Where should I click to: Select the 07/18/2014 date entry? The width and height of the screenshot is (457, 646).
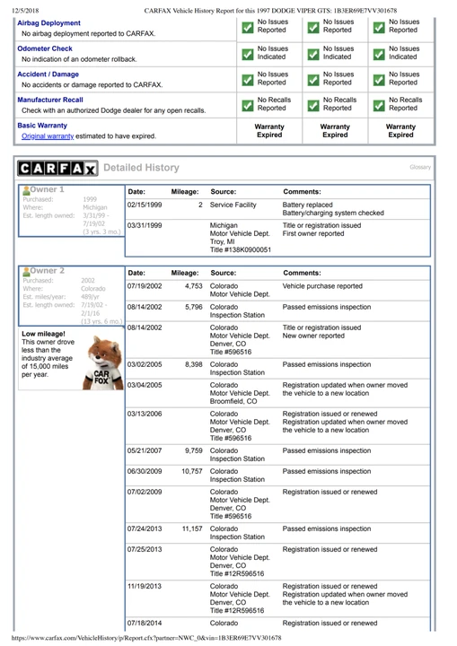pyautogui.click(x=145, y=623)
